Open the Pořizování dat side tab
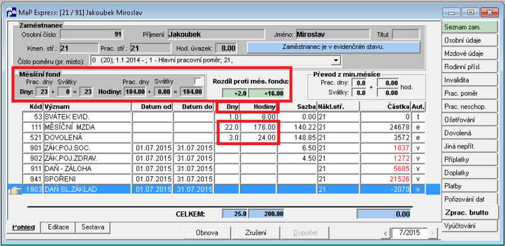This screenshot has width=505, height=246. click(x=469, y=199)
